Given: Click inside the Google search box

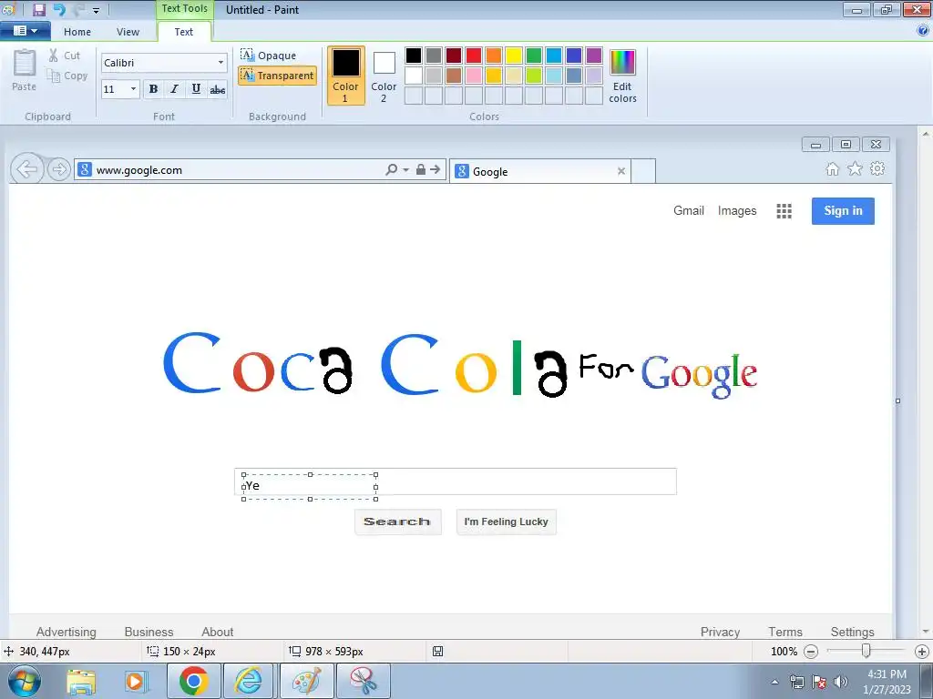Looking at the screenshot, I should click(x=456, y=481).
